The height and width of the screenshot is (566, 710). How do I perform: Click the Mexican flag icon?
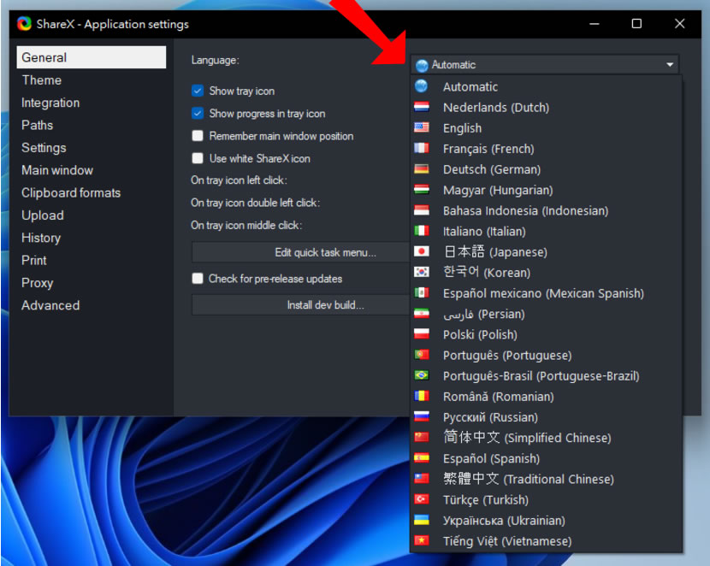(421, 292)
